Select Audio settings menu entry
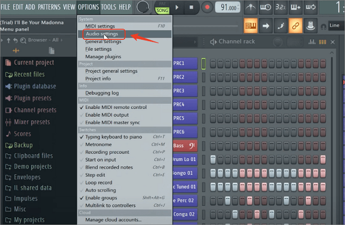 pyautogui.click(x=125, y=34)
